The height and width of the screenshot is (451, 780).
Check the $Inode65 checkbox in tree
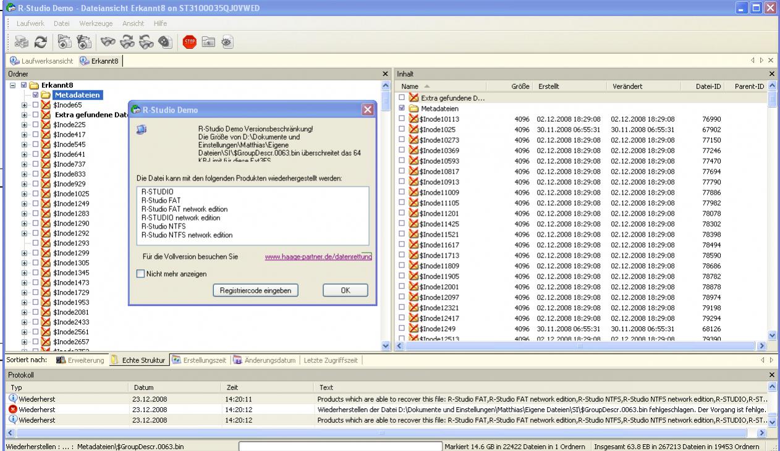point(35,105)
